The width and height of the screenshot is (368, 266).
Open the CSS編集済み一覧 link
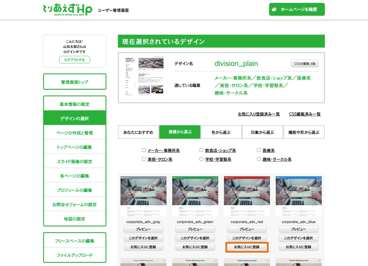coord(304,114)
